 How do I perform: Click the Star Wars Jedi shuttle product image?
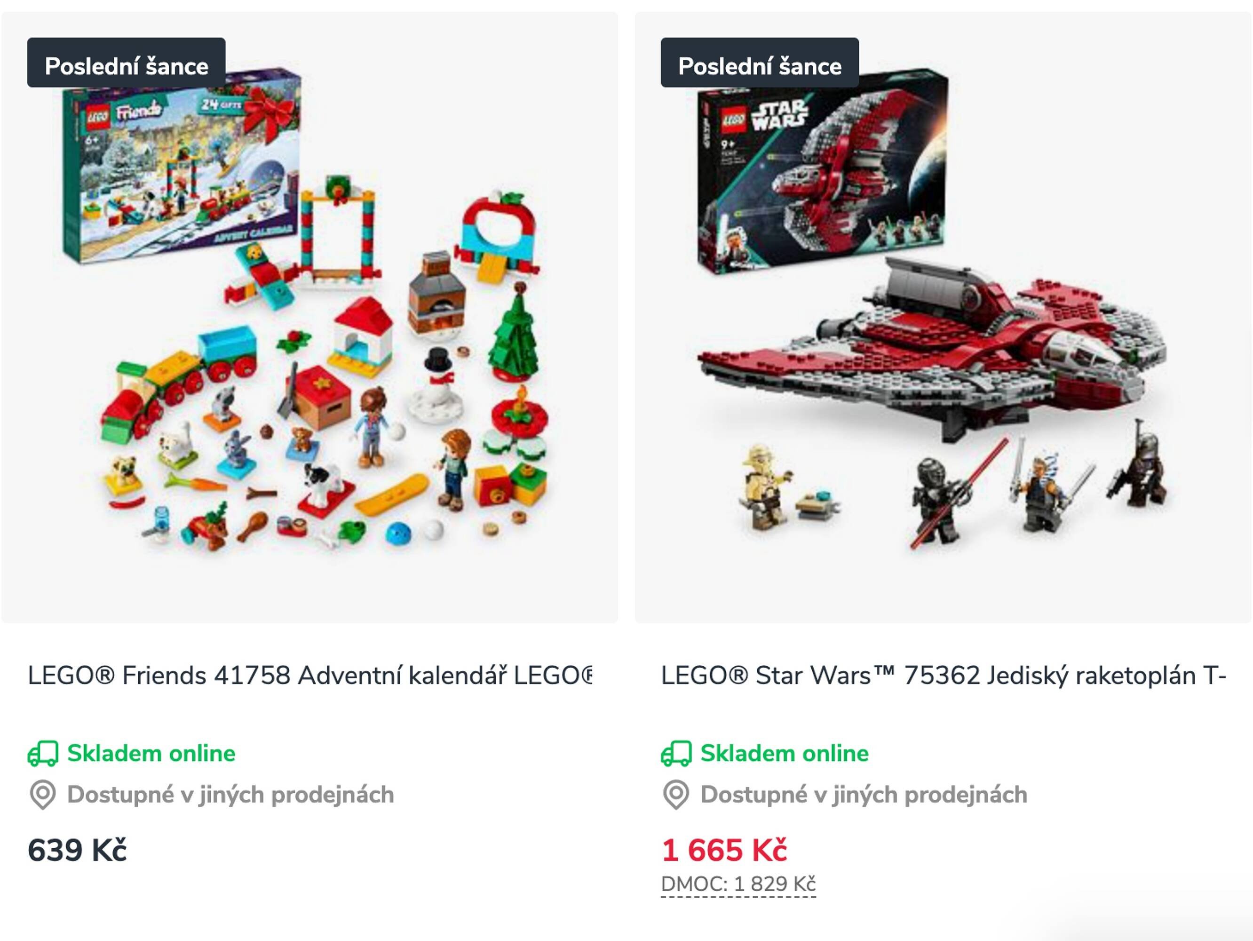click(x=943, y=317)
